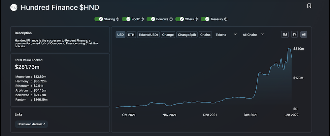Image resolution: width=330 pixels, height=136 pixels.
Task: Click the Hundred Finance $HND title
Action: coord(60,8)
